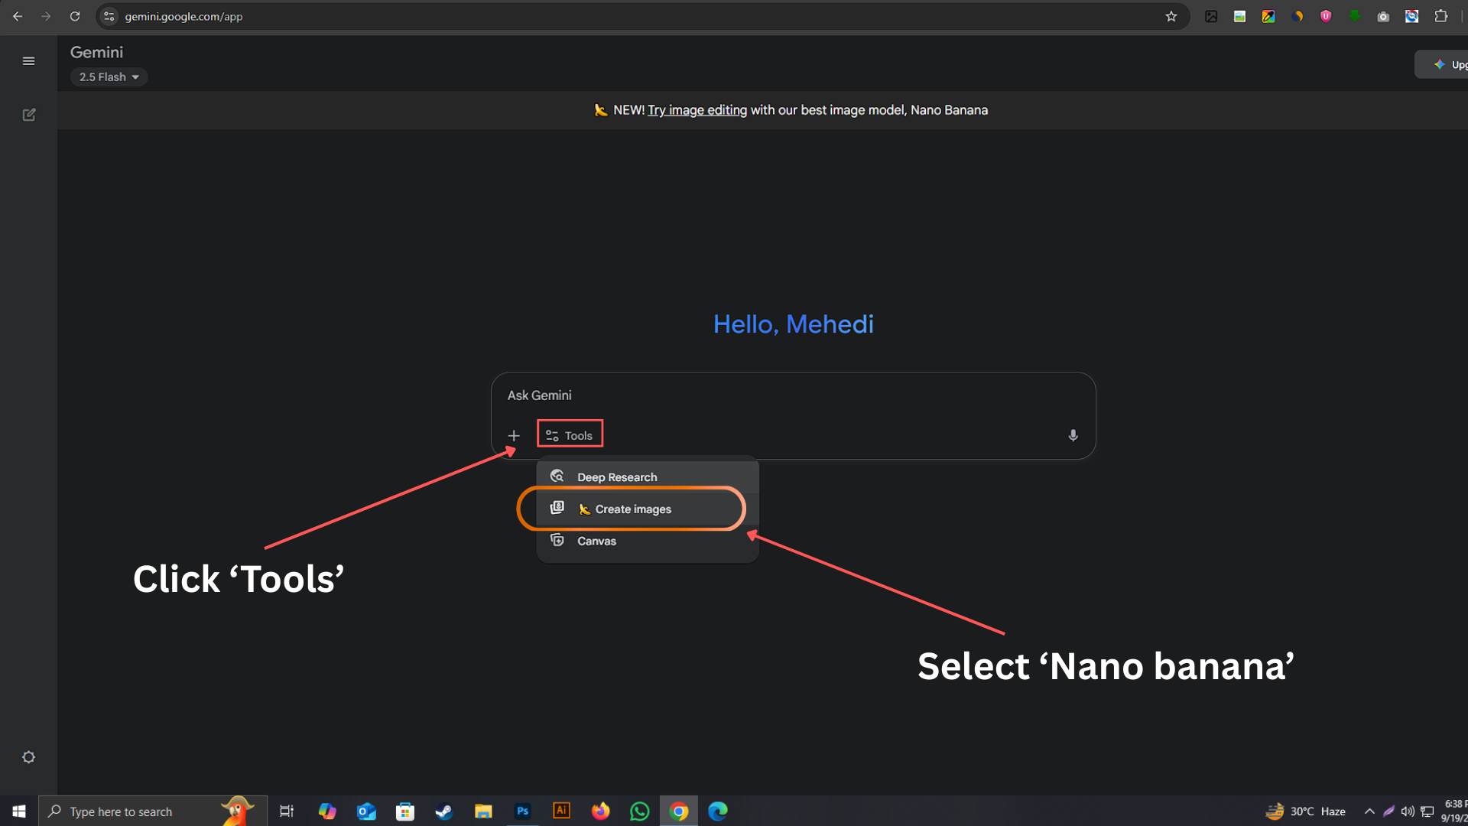Follow the Try image editing link
1468x826 pixels.
[697, 110]
